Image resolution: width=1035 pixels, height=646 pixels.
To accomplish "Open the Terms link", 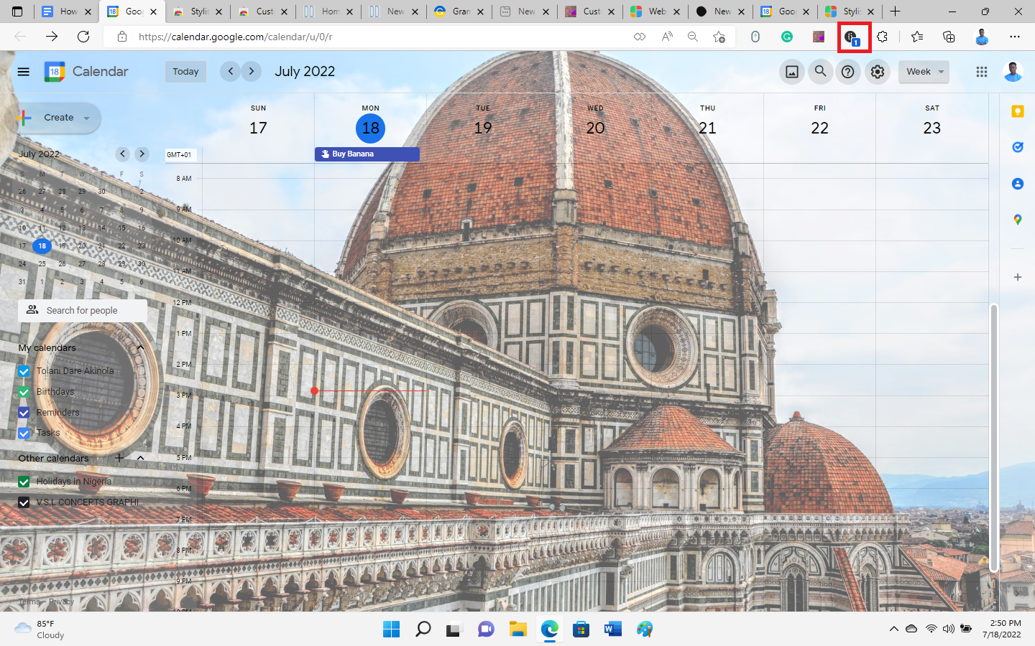I will 29,601.
